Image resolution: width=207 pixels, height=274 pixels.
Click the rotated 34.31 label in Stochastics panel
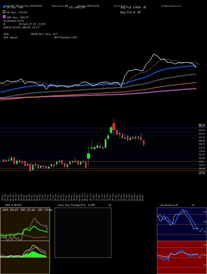point(200,230)
